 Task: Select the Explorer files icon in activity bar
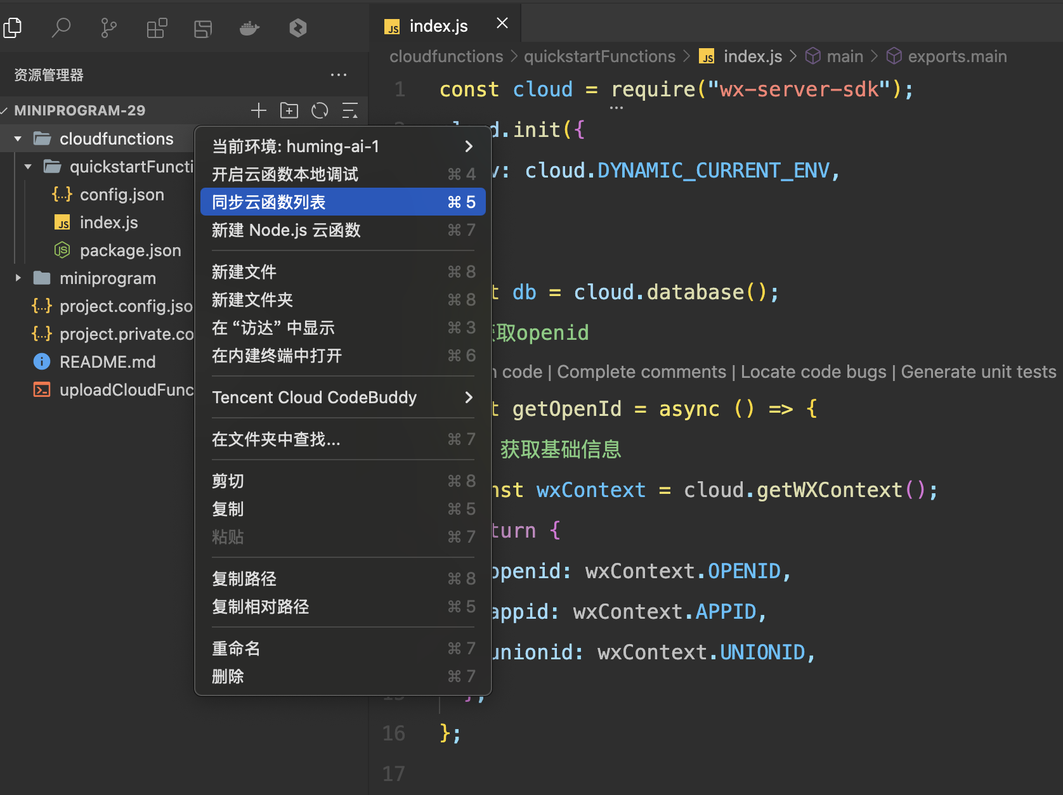[13, 28]
